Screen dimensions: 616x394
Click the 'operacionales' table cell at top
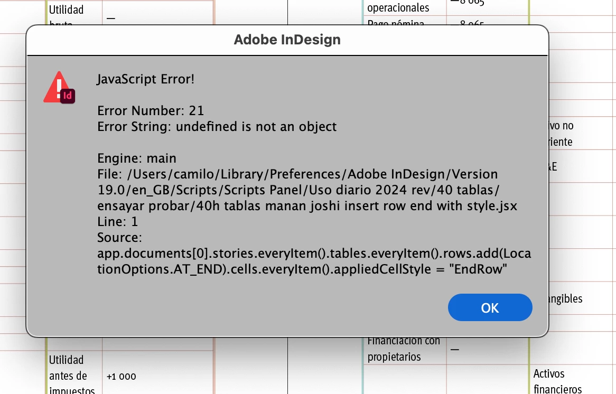click(398, 7)
